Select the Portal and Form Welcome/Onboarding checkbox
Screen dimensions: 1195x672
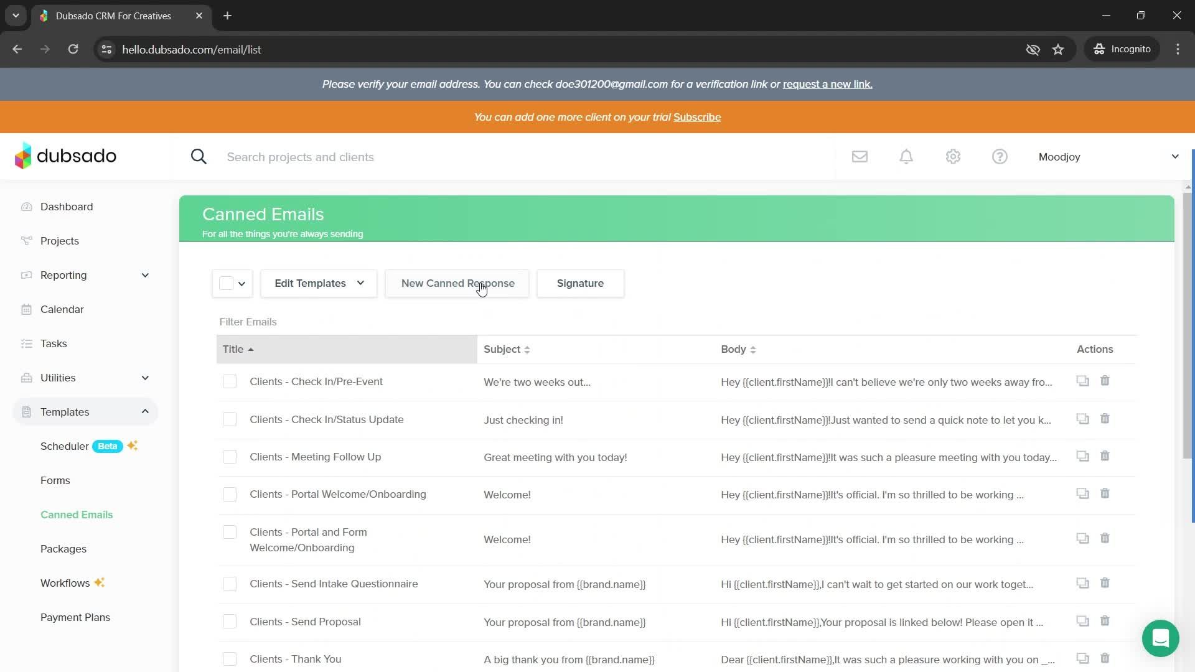[230, 532]
